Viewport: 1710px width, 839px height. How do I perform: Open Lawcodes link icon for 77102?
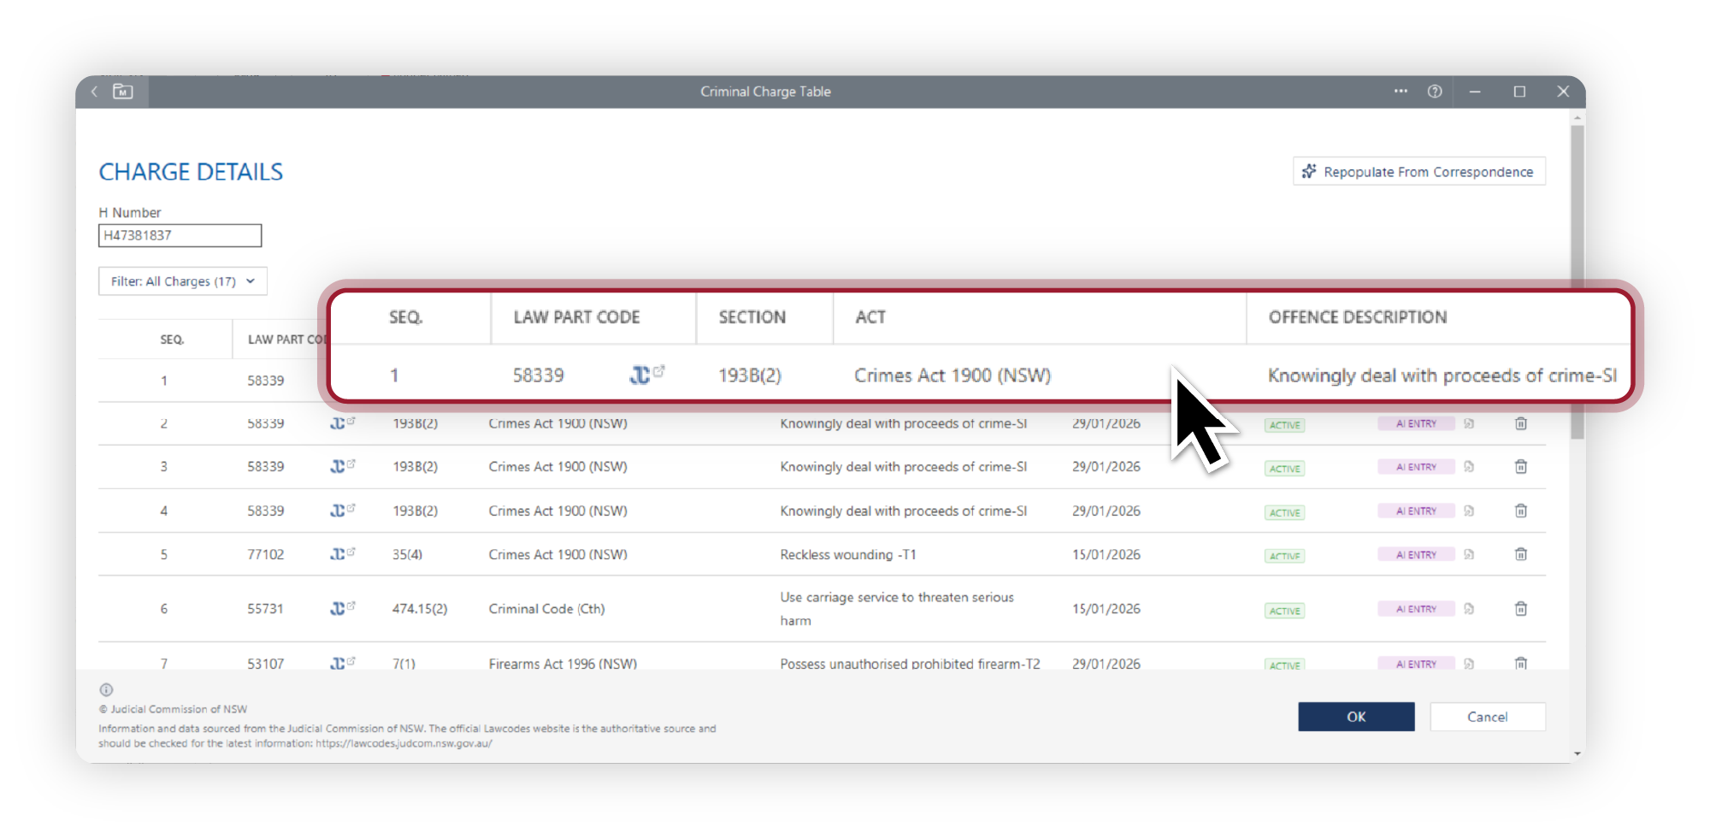pos(342,554)
